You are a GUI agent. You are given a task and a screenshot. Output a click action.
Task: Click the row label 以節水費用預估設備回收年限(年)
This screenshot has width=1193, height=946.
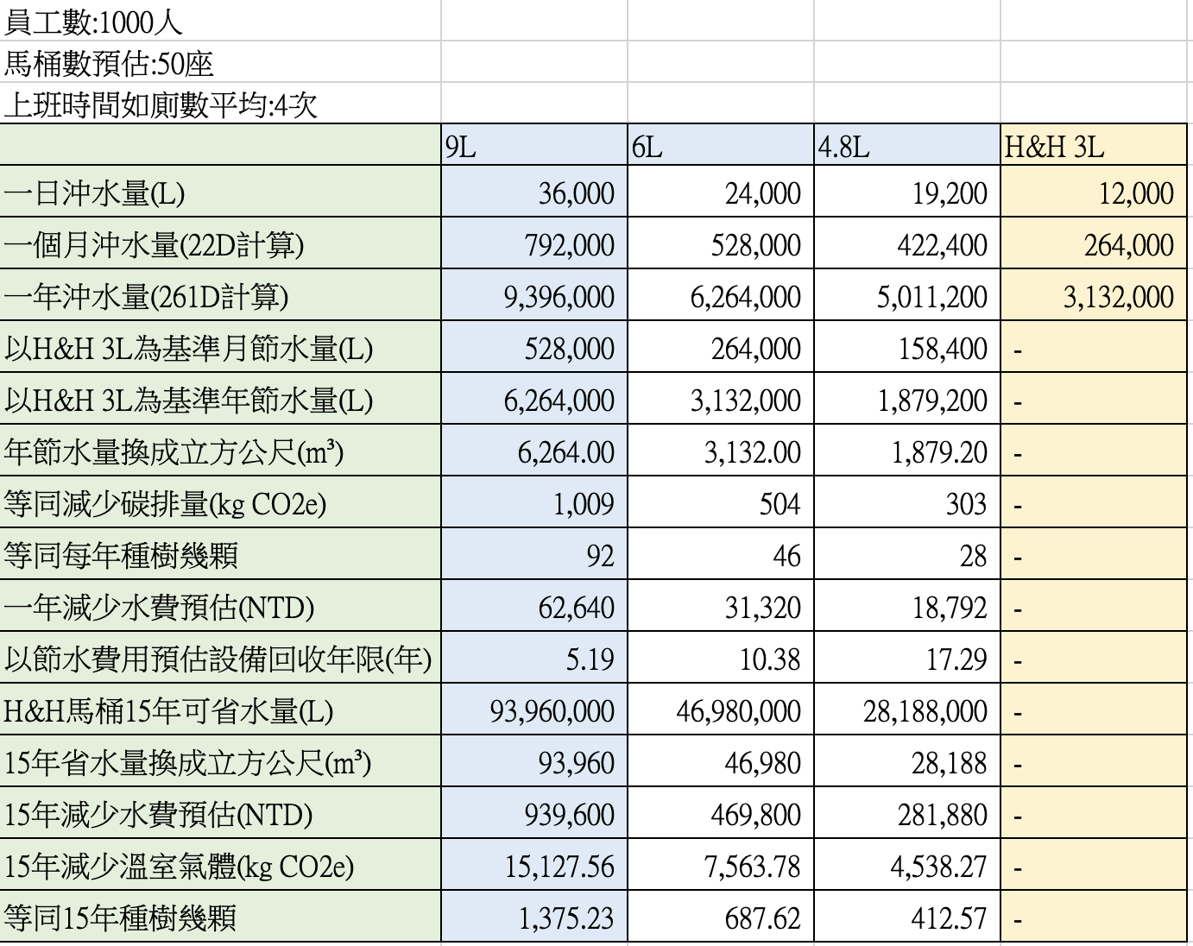[x=220, y=658]
